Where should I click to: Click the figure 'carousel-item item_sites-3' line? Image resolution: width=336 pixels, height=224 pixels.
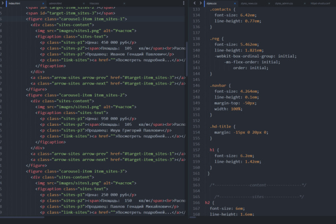(76, 172)
